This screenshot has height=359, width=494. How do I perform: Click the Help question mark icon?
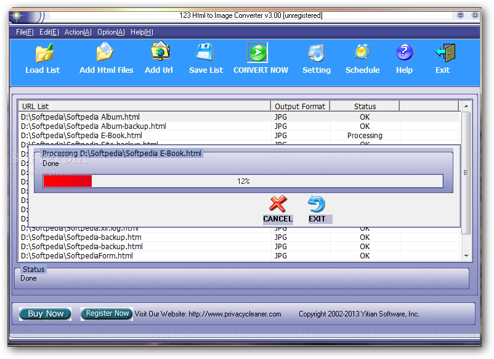tap(405, 52)
